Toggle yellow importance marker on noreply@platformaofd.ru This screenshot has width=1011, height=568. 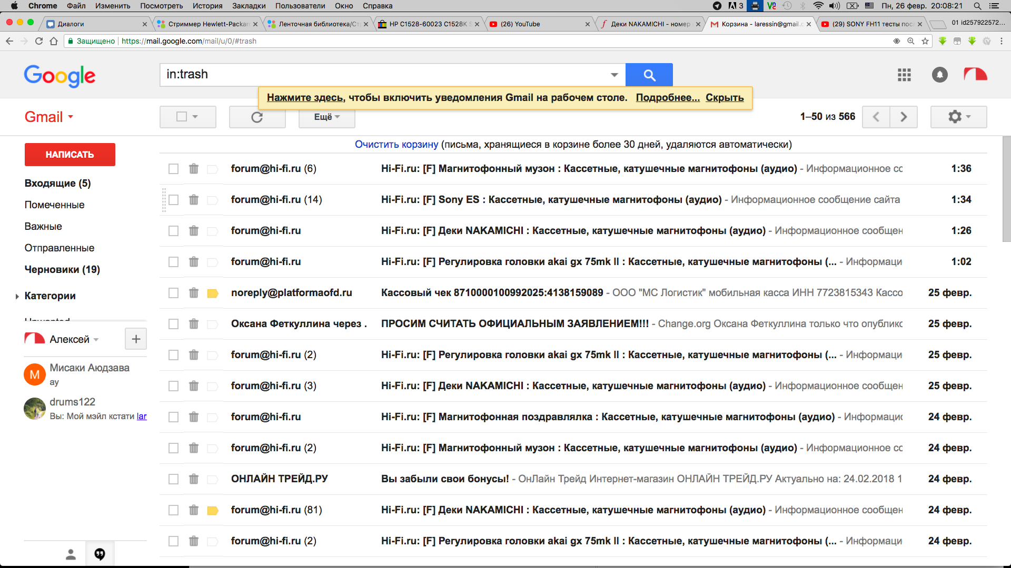[213, 293]
